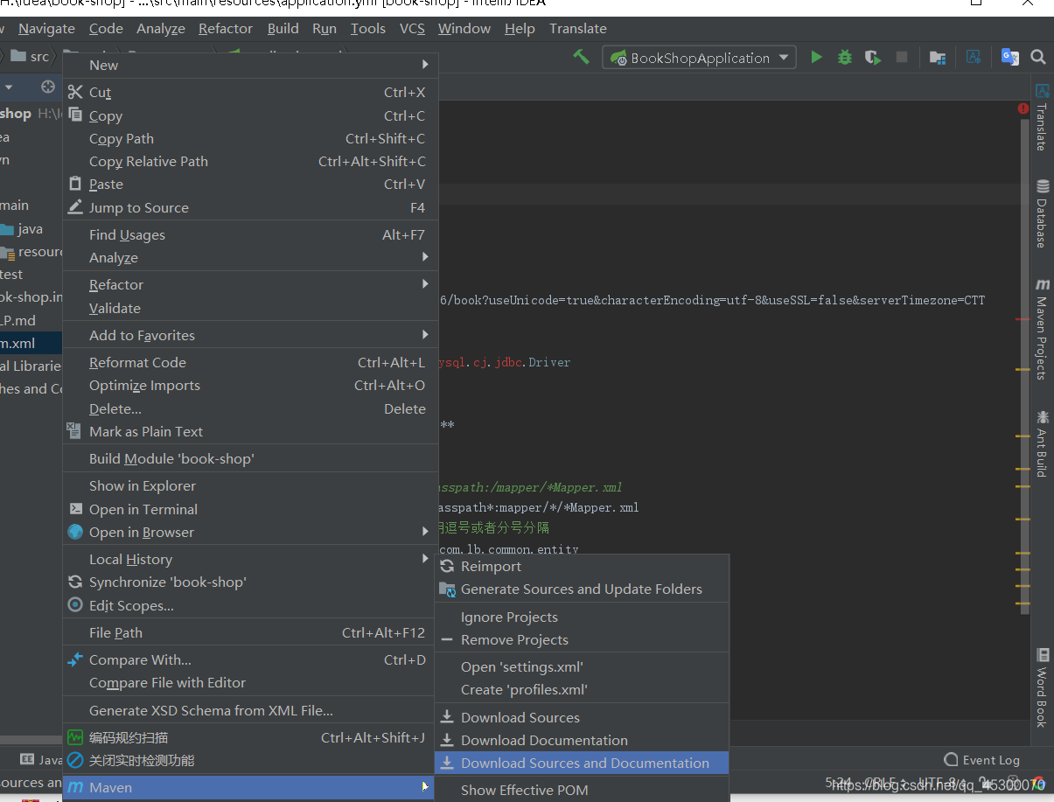Viewport: 1054px width, 802px height.
Task: Start debugging with the bug icon
Action: click(x=843, y=56)
